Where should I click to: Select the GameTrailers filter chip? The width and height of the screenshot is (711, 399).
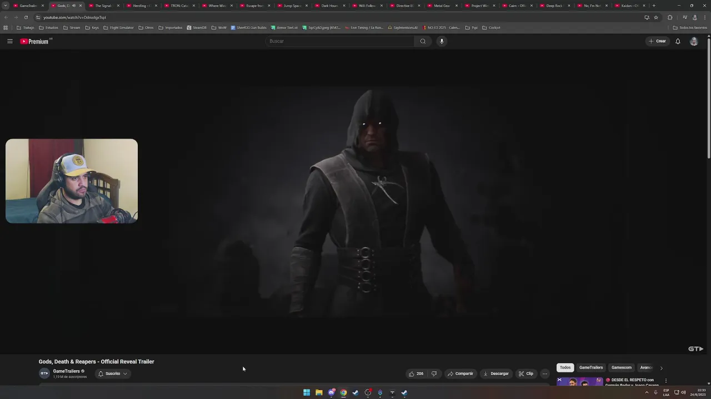590,367
